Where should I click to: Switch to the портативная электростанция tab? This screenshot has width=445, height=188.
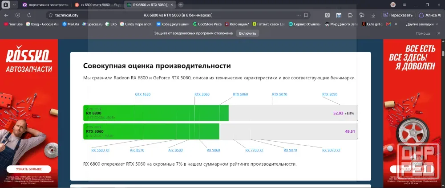click(45, 5)
